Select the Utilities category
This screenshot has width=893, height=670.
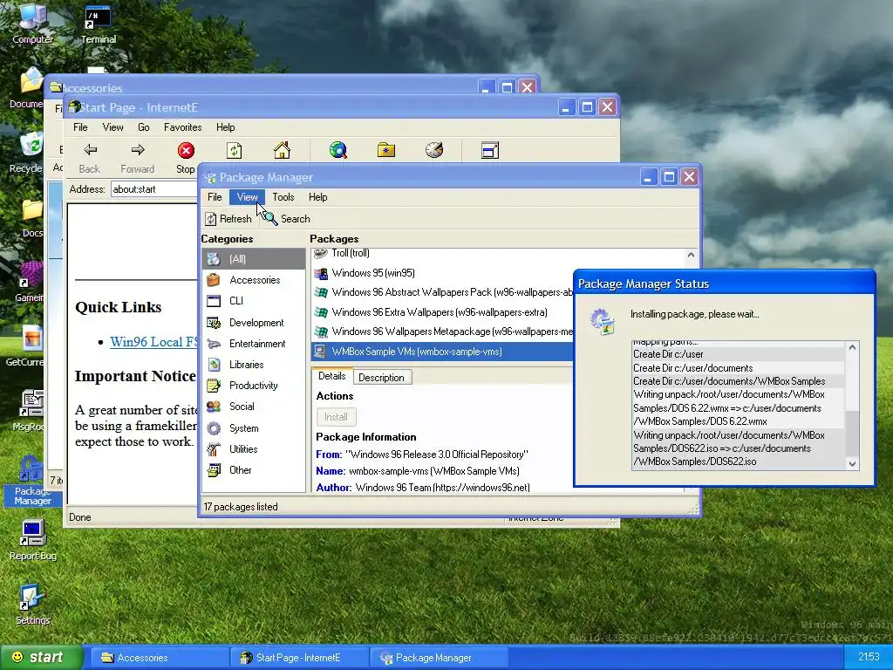[x=254, y=449]
